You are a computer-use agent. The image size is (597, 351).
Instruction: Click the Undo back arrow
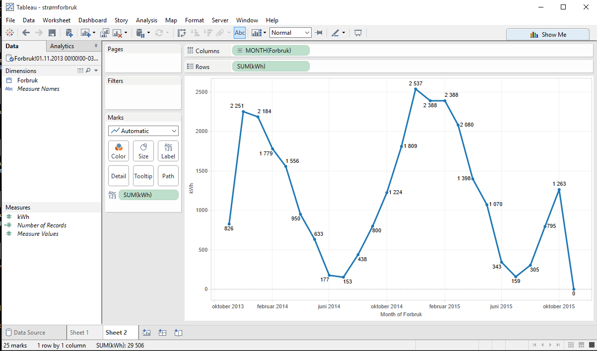(26, 33)
